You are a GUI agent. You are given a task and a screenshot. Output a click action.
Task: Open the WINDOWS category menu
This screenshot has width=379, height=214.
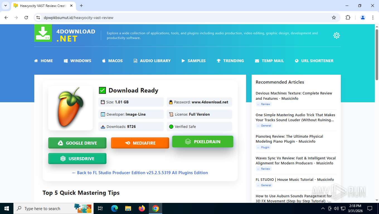[x=77, y=61]
